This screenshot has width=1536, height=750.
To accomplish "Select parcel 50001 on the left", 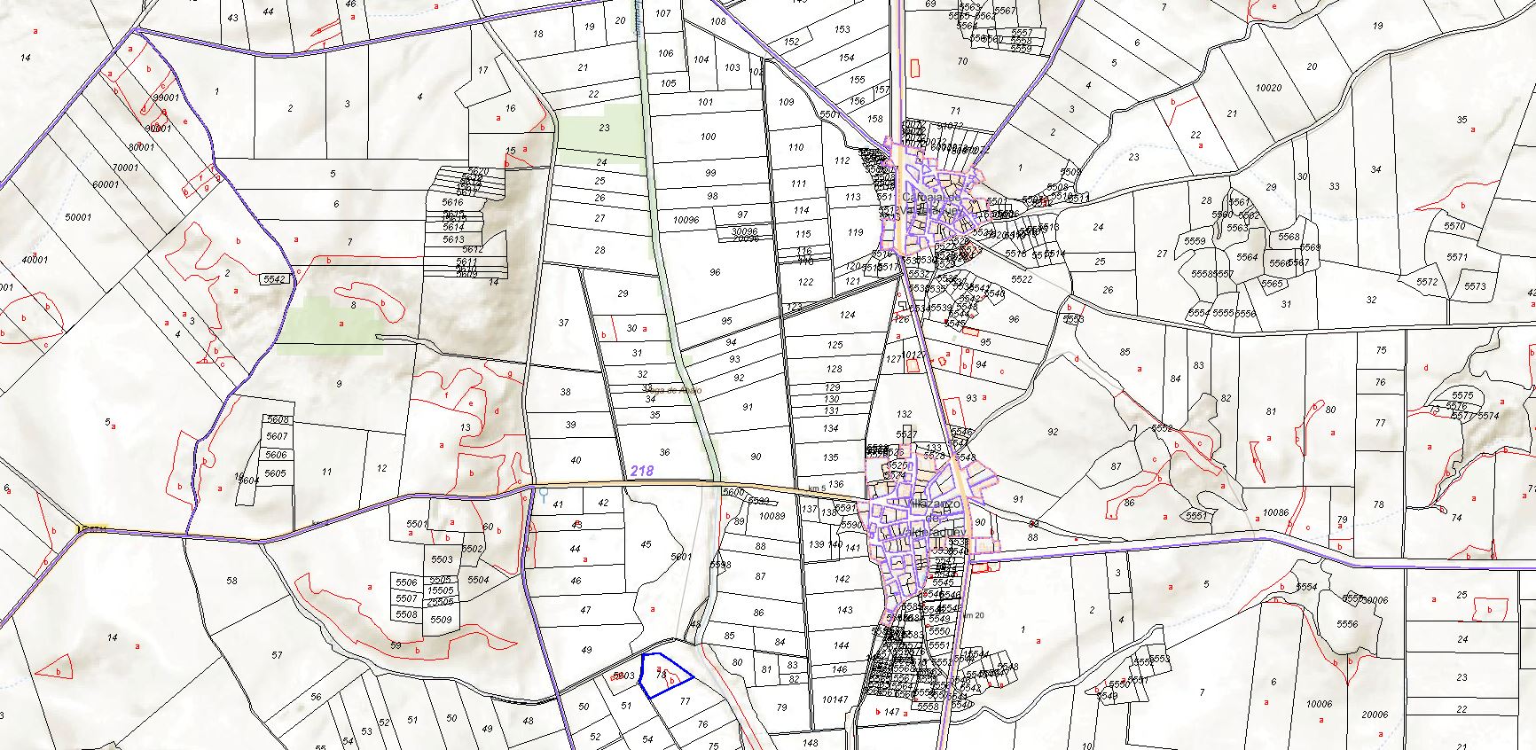I will coord(78,217).
